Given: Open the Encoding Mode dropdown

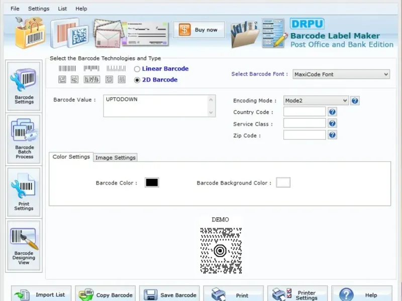Looking at the screenshot, I should click(x=316, y=101).
